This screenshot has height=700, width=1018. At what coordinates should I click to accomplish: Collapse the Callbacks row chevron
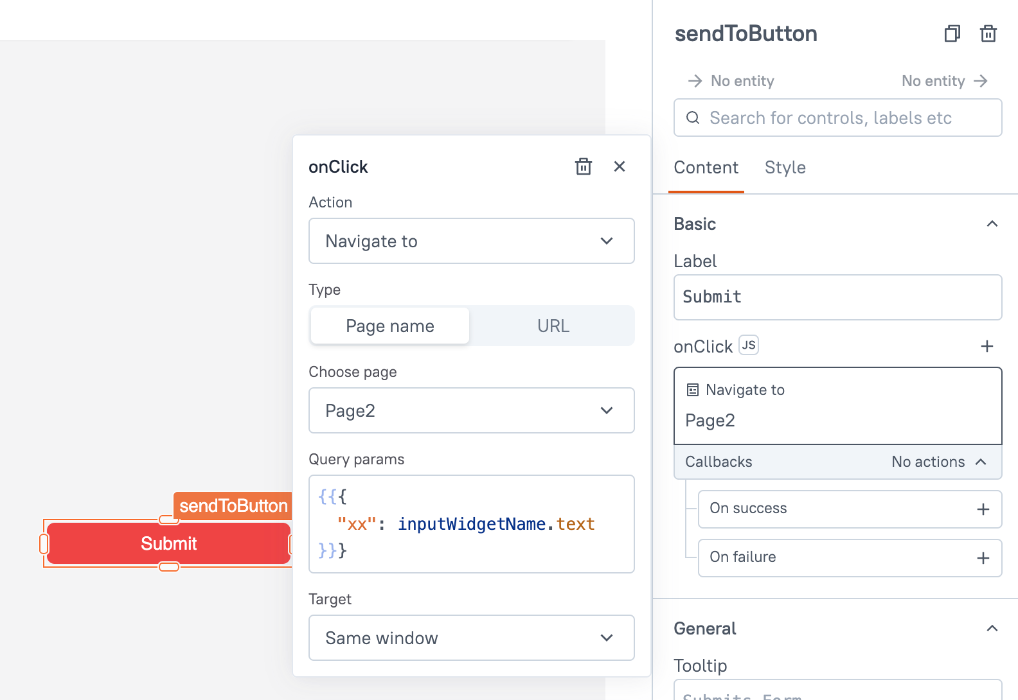click(981, 462)
